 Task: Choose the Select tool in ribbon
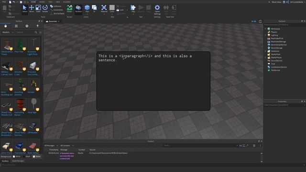(24, 9)
